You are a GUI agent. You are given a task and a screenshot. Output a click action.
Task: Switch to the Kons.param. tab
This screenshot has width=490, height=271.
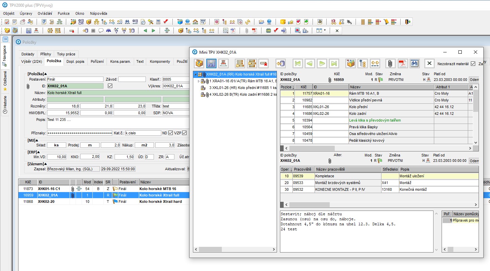click(120, 61)
